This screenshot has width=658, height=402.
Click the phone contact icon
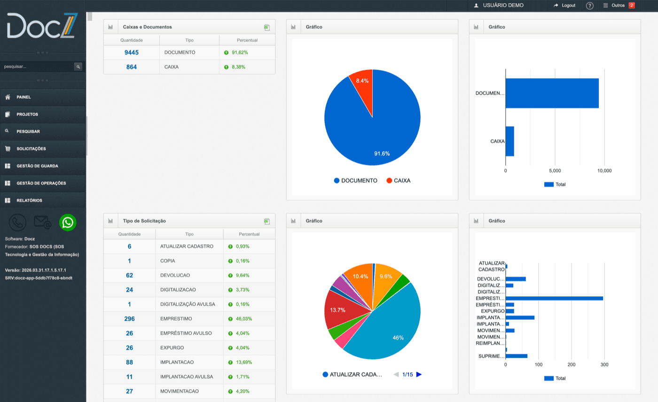click(x=17, y=223)
